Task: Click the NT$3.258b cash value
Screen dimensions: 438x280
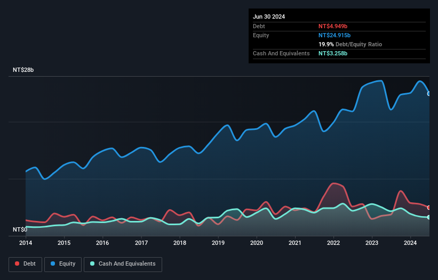Action: (333, 53)
